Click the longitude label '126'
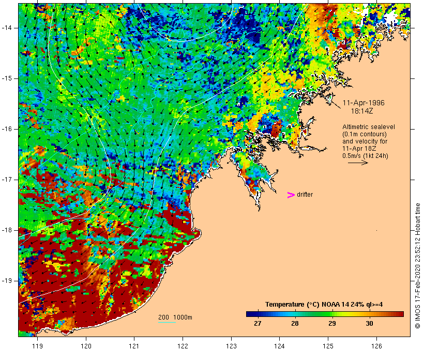 [x=376, y=346]
